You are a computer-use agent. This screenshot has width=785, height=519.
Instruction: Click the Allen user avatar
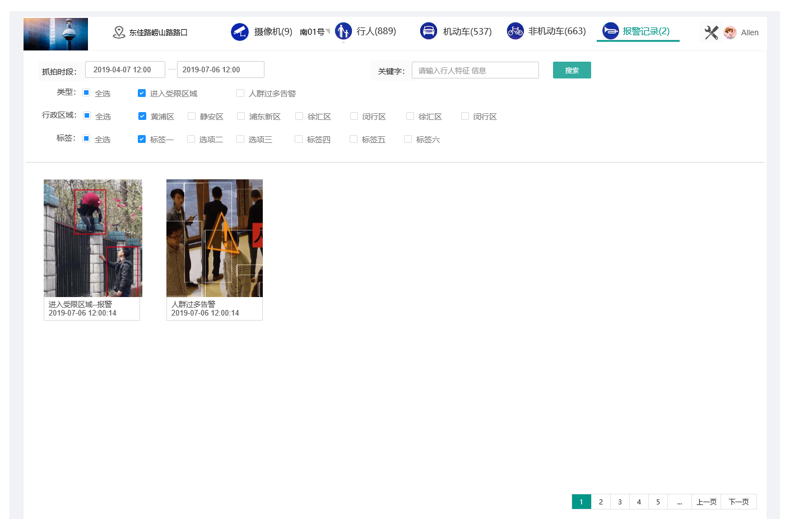(x=730, y=33)
